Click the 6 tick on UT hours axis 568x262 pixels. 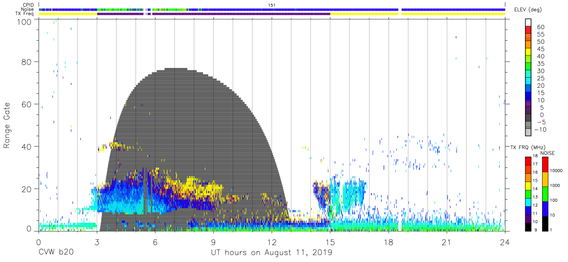(x=155, y=242)
